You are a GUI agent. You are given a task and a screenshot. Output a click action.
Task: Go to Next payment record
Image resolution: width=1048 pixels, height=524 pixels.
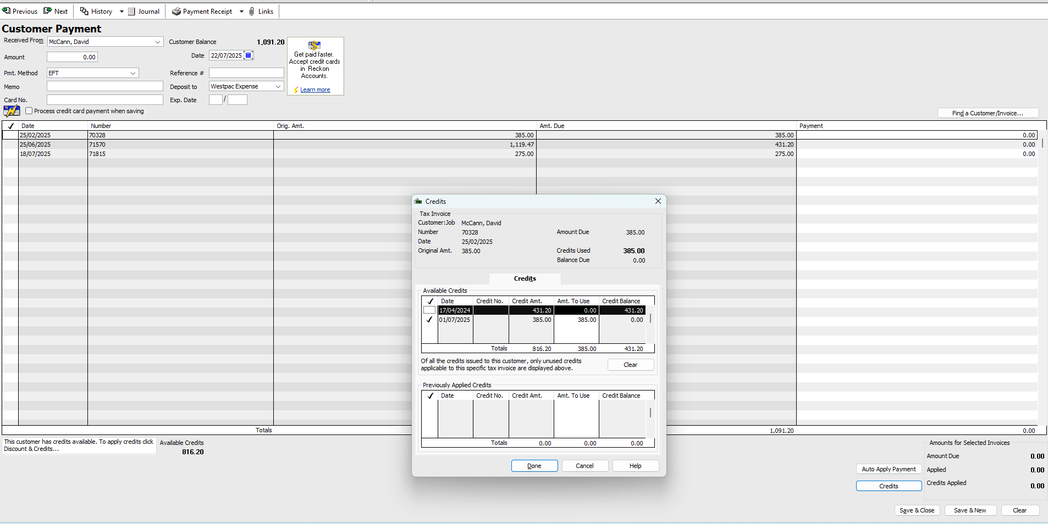coord(56,11)
